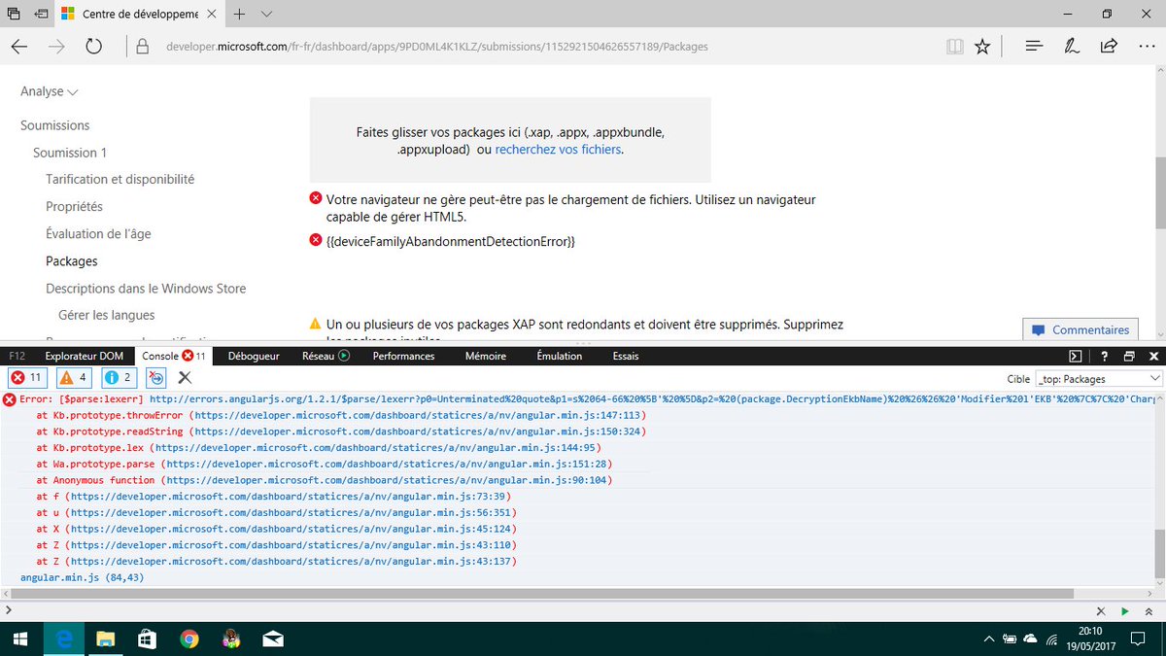Image resolution: width=1166 pixels, height=656 pixels.
Task: Open the Kb.prototype.throwError source link
Action: click(x=419, y=415)
